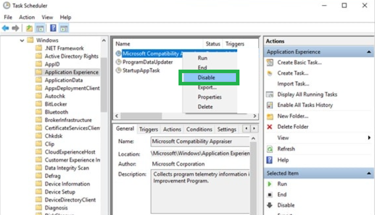Click the Defrag folder icon
The height and width of the screenshot is (215, 375).
[x=39, y=176]
